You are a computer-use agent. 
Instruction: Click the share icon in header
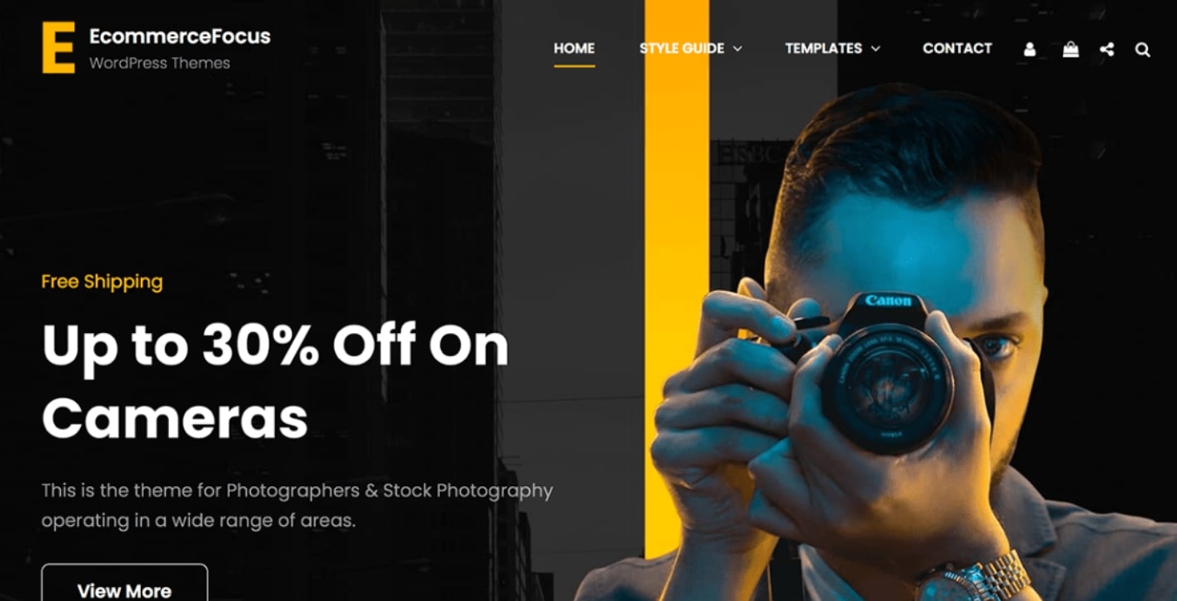(1107, 49)
